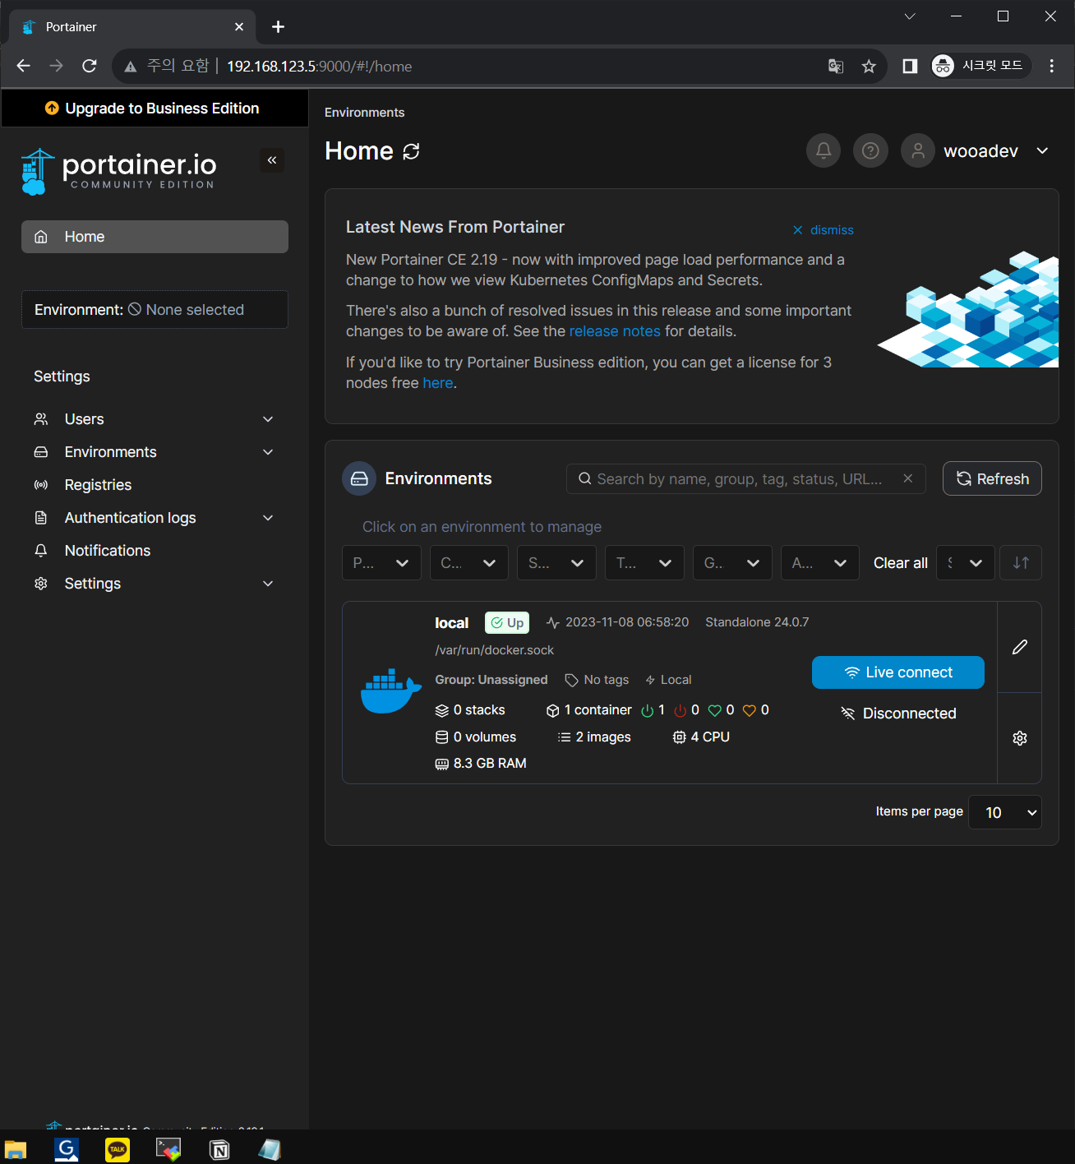Expand Users menu chevron

[x=268, y=419]
